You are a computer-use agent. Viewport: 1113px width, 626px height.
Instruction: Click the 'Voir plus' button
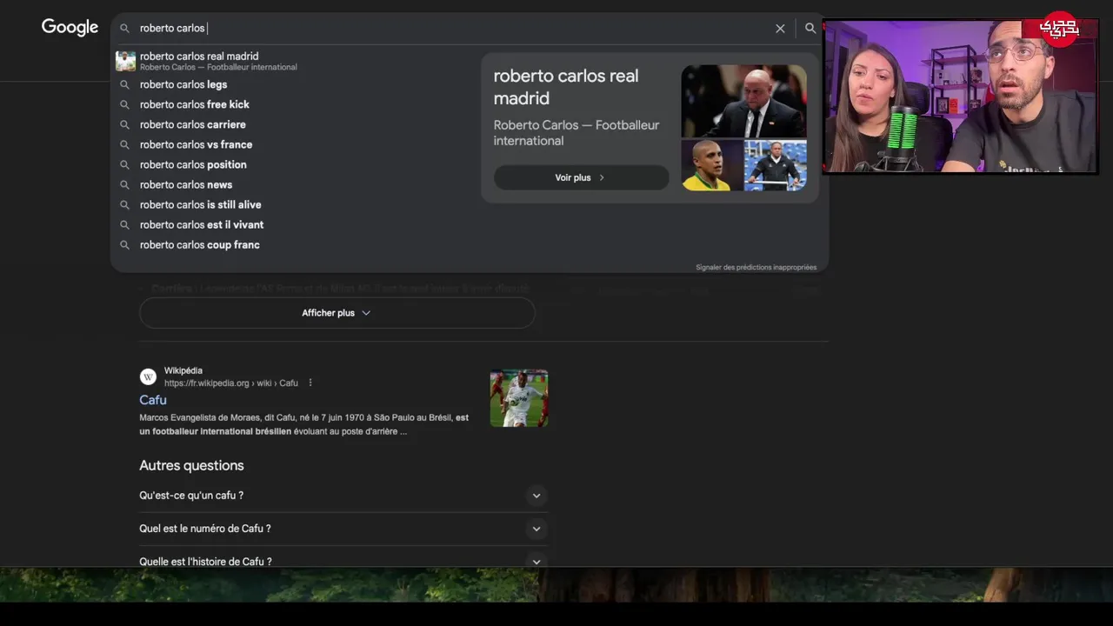coord(581,177)
